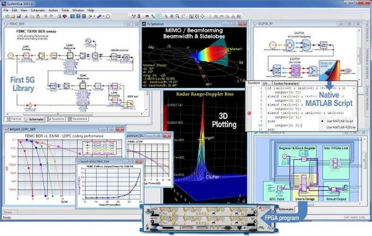
Task: Click the Result Output block
Action: click(x=336, y=192)
